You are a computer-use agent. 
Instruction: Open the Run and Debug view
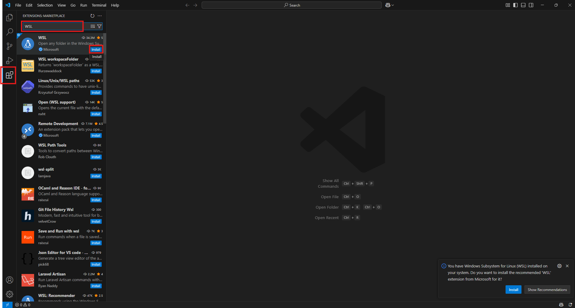tap(9, 61)
